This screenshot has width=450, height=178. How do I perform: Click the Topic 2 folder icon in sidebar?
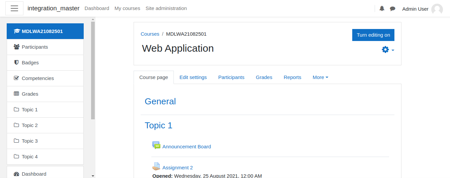tap(16, 125)
